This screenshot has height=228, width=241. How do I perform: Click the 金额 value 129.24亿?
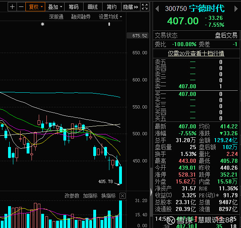coord(226,140)
